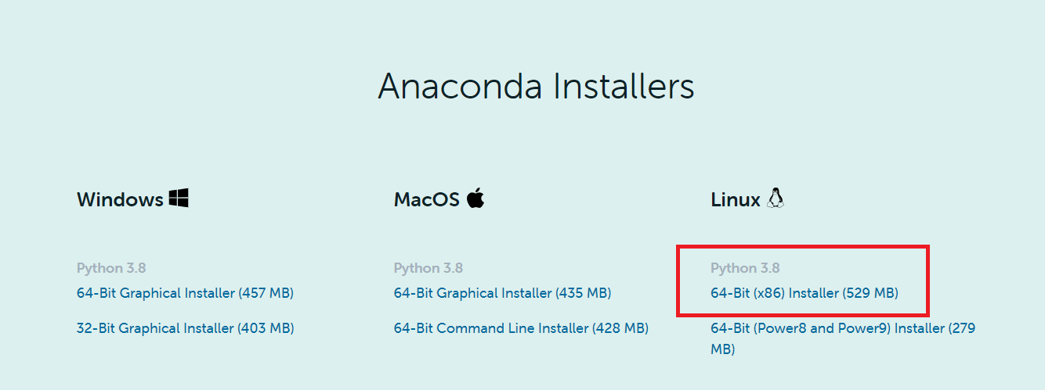Click the Apple logo beside MacOS
Image resolution: width=1045 pixels, height=390 pixels.
click(x=475, y=199)
